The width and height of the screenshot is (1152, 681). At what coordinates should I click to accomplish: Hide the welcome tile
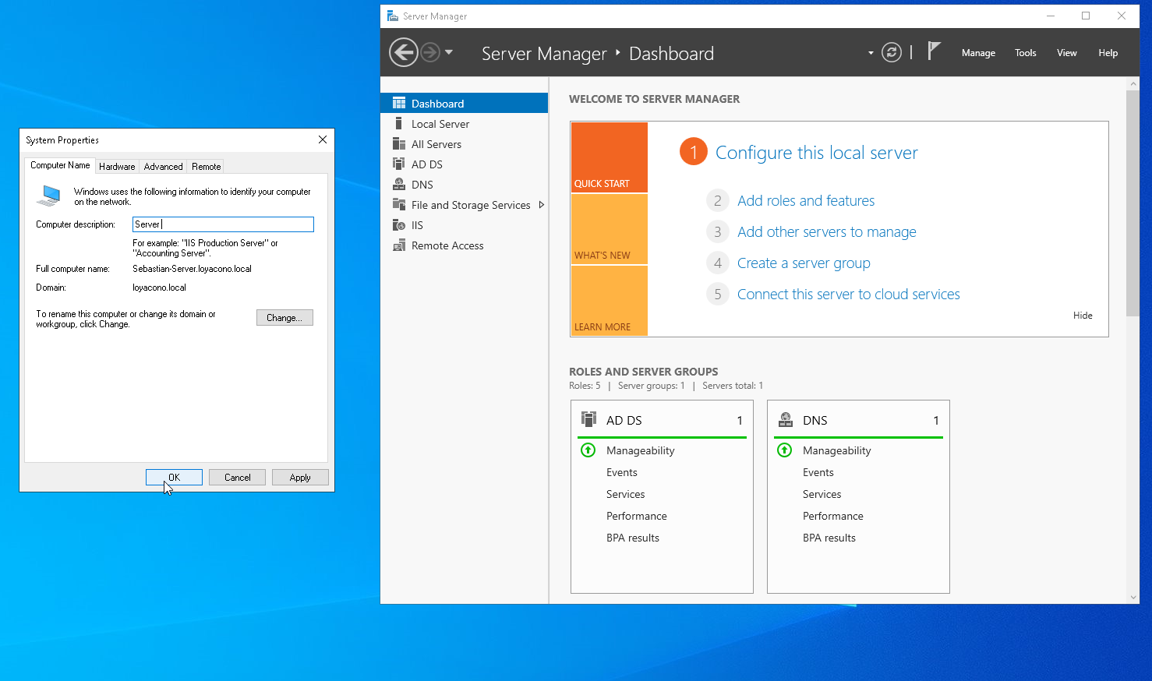click(x=1083, y=316)
